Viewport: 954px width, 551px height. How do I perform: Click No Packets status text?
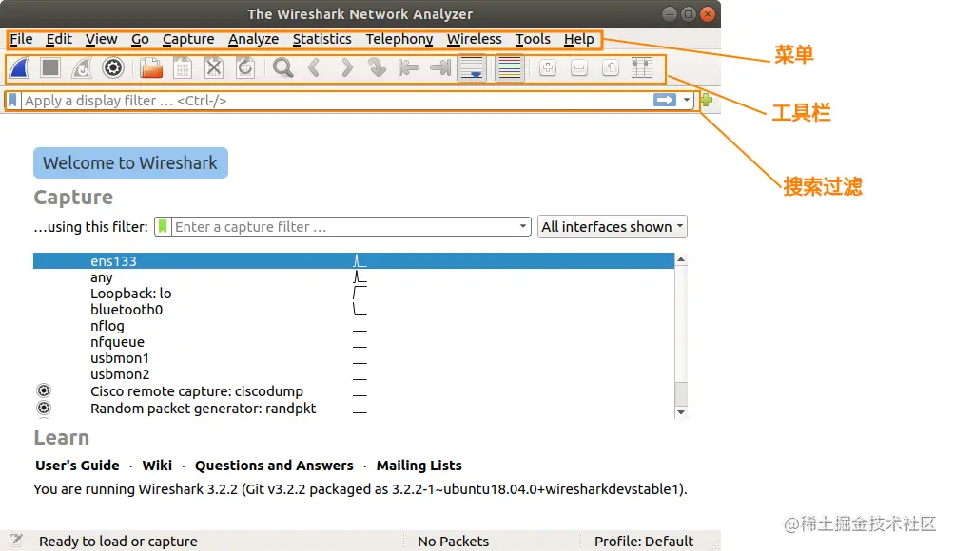click(x=454, y=541)
